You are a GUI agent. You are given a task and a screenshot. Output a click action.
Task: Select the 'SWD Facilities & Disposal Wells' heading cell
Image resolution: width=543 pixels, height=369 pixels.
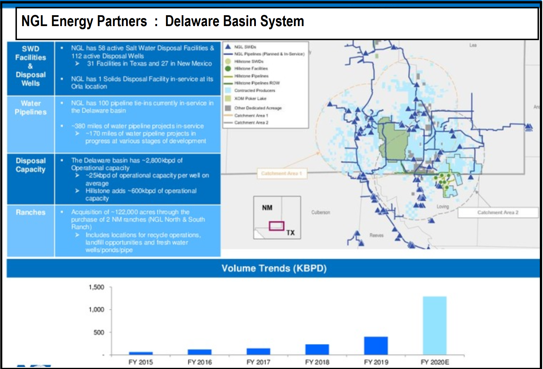[x=31, y=68]
